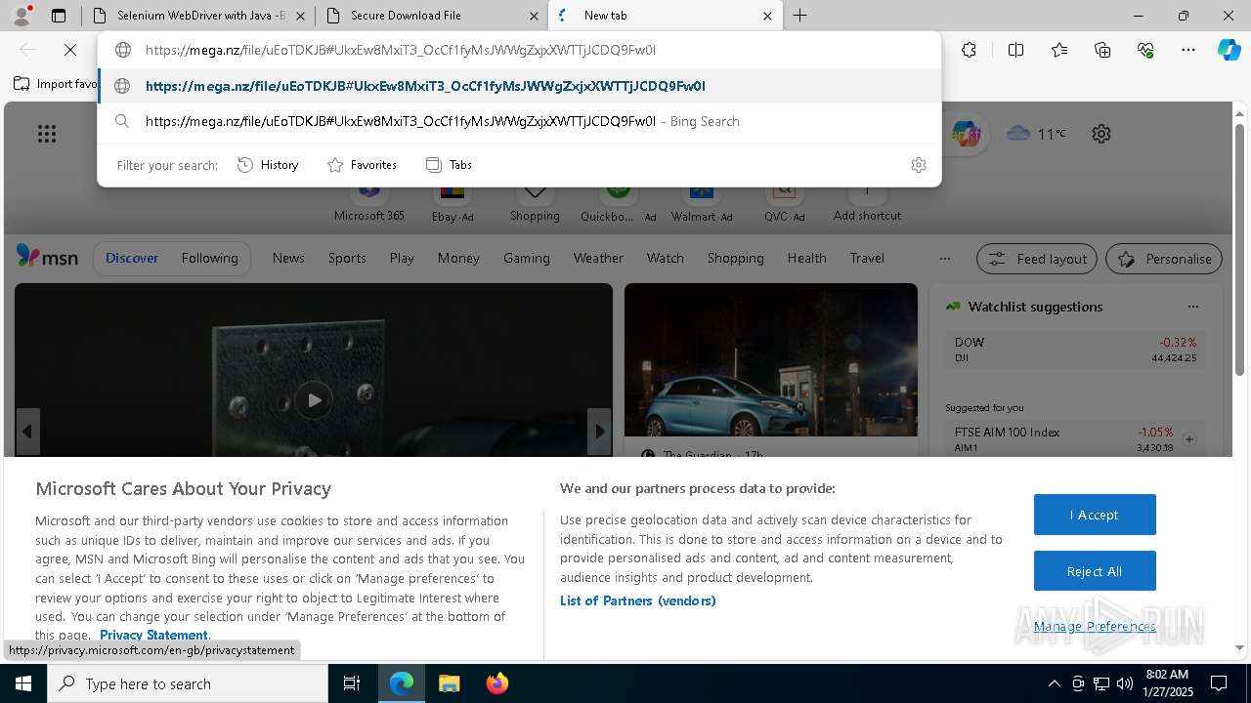
Task: Open Task View on taskbar
Action: pos(352,683)
